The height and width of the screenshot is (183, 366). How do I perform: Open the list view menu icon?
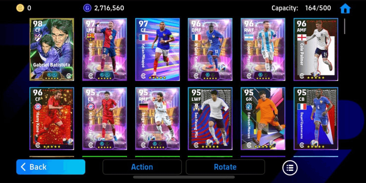(x=290, y=168)
